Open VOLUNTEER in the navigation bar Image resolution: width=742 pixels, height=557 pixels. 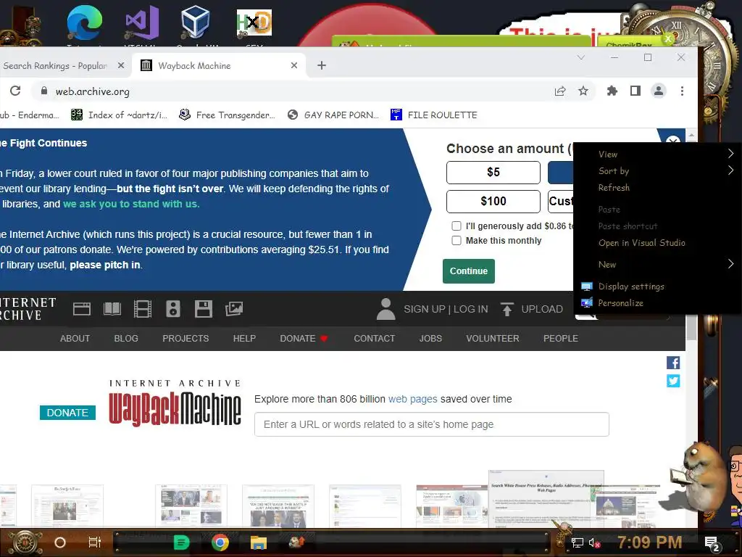tap(492, 338)
